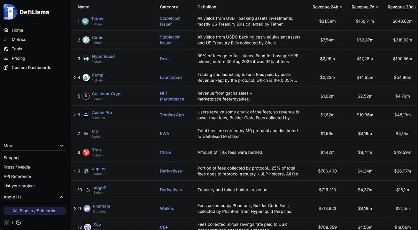
Task: Open the Tether protocol link
Action: coord(98,19)
